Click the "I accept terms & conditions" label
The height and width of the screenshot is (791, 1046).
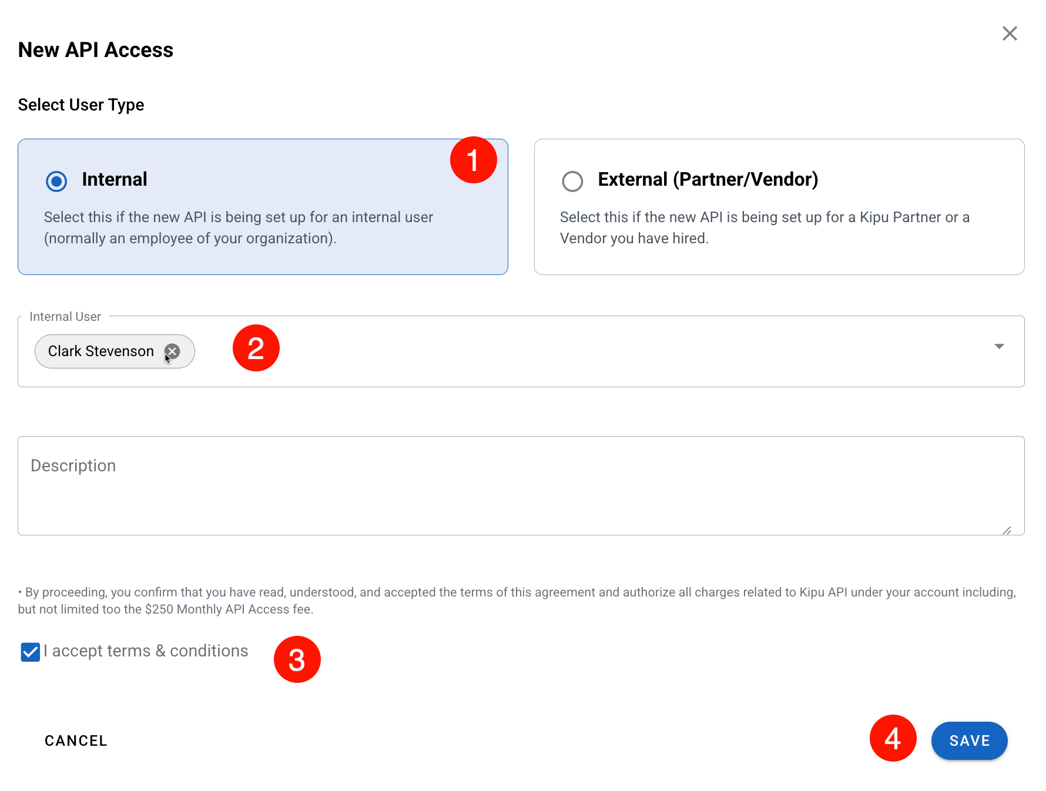point(146,651)
